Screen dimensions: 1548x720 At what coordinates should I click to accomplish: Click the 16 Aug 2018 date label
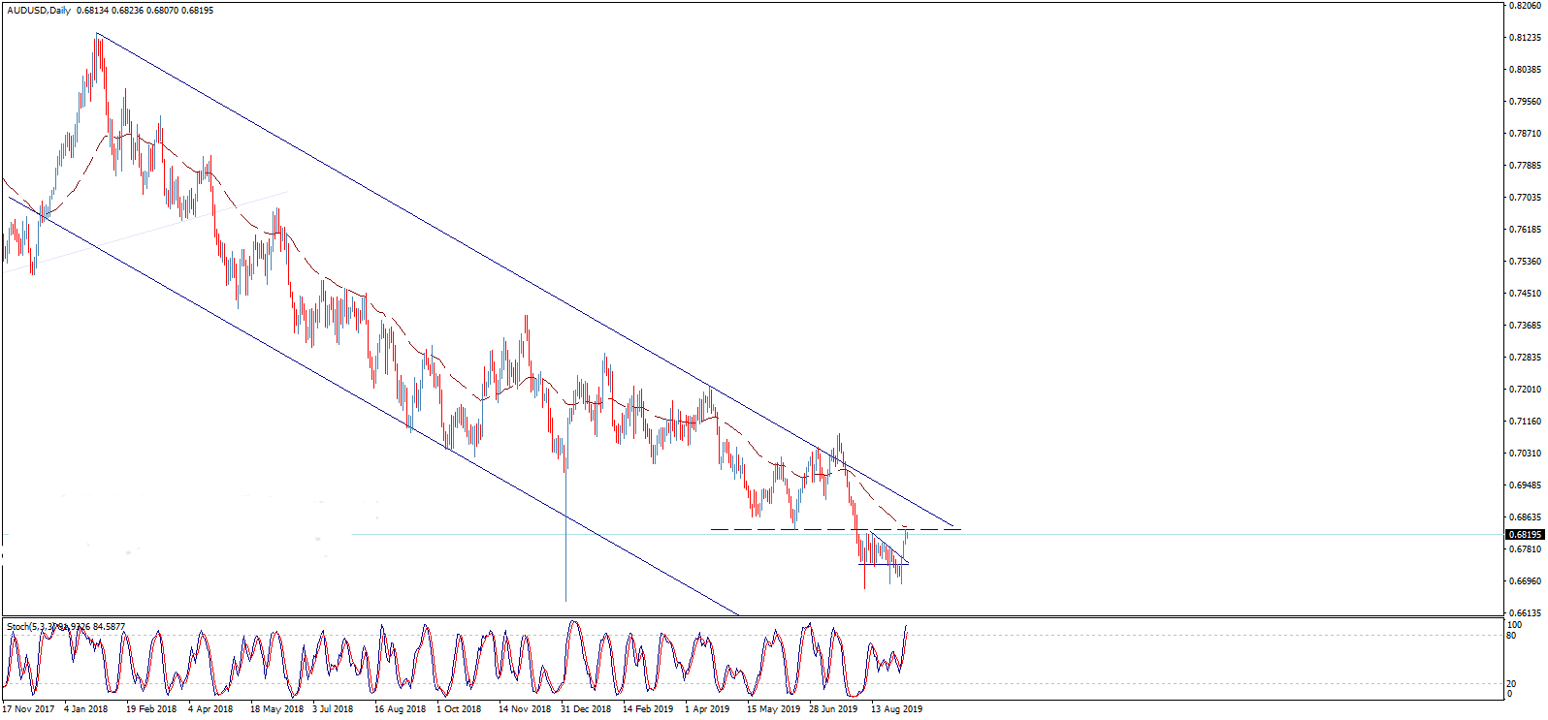[400, 709]
